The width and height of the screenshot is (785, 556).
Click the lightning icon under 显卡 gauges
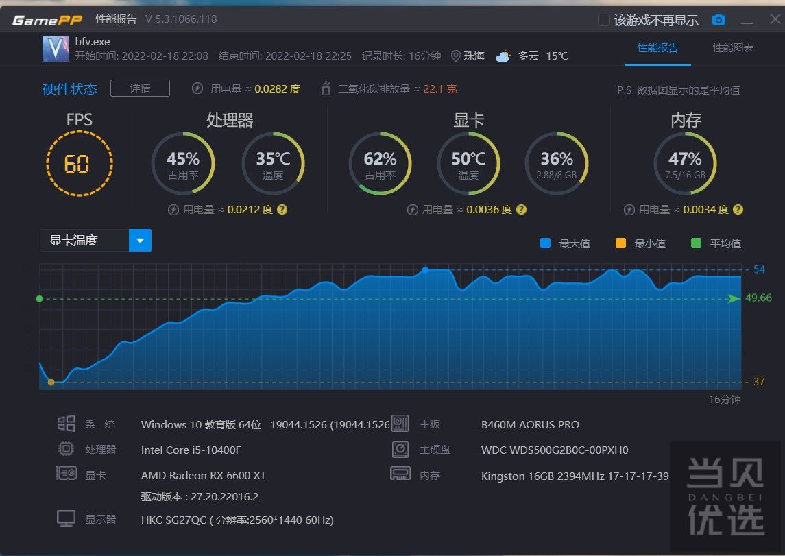(x=413, y=210)
